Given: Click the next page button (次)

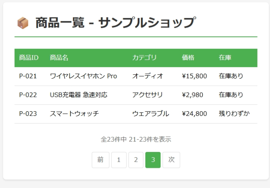Looking at the screenshot, I should (x=171, y=160).
